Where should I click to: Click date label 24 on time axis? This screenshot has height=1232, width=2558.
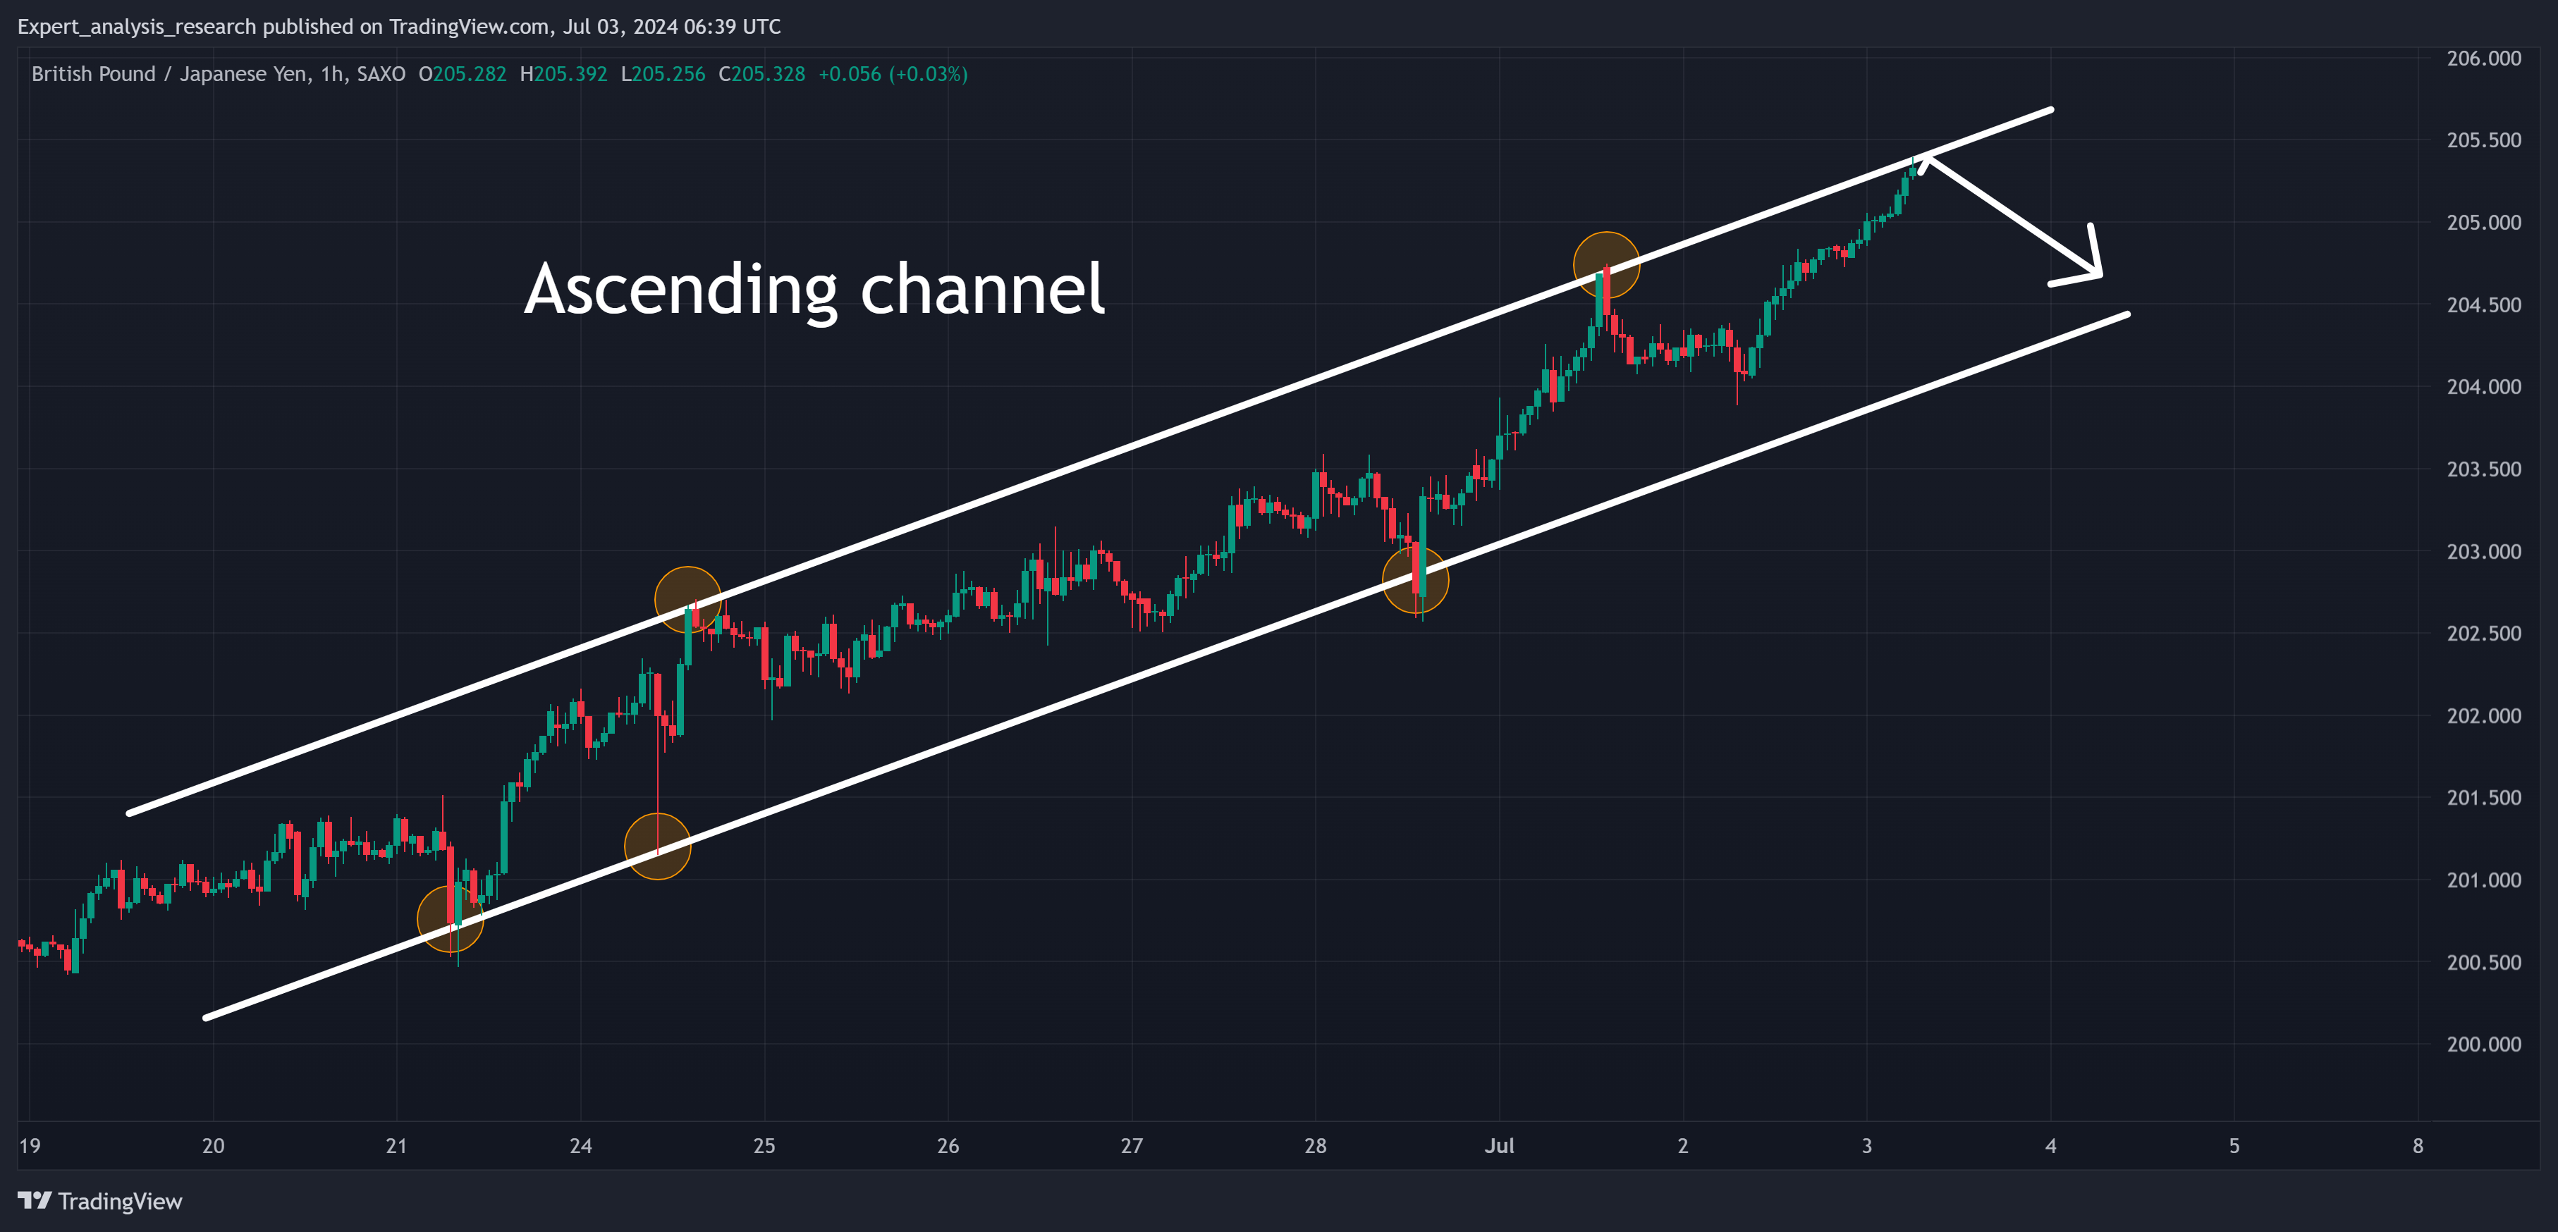click(581, 1145)
